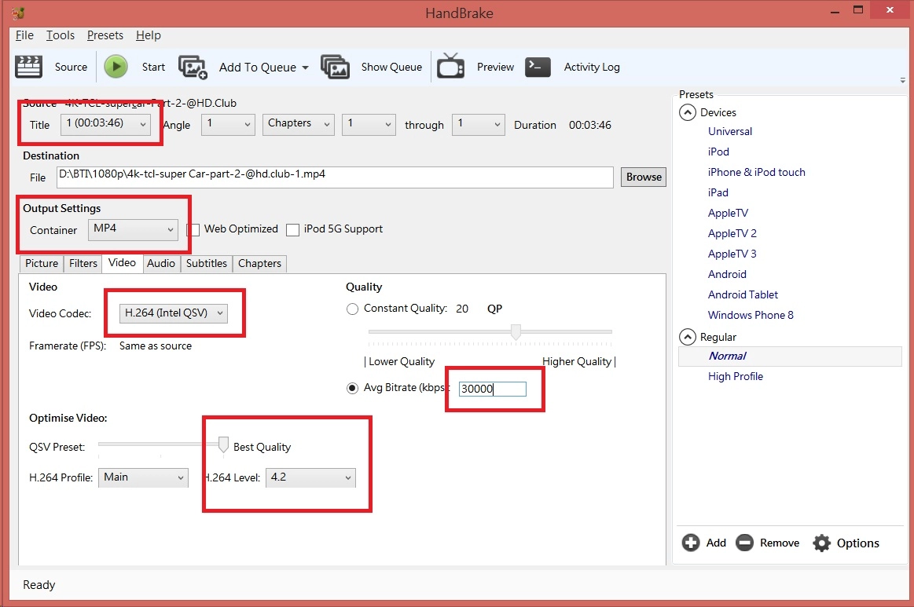Screen dimensions: 914x607
Task: Open the Title dropdown
Action: pyautogui.click(x=105, y=124)
